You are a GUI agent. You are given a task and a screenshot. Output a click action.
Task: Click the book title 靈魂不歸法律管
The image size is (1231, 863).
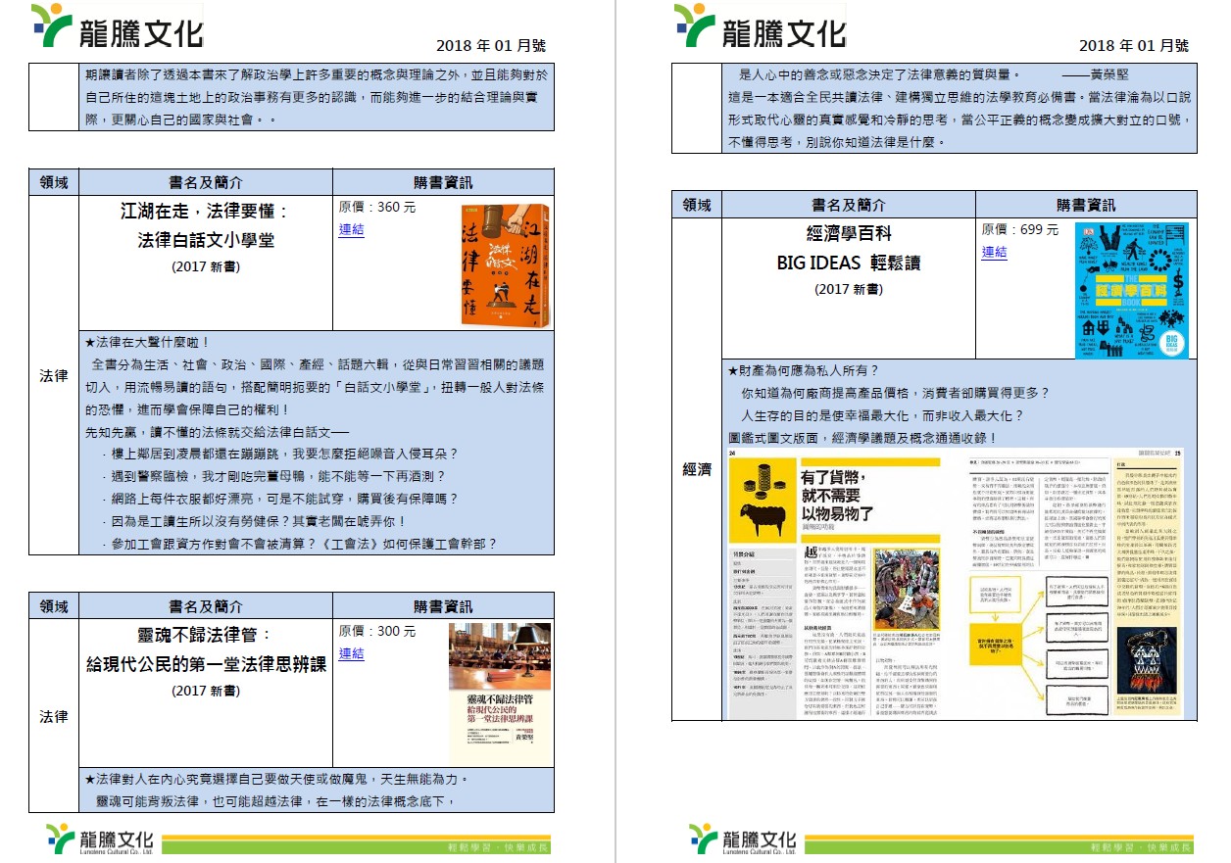pyautogui.click(x=206, y=636)
